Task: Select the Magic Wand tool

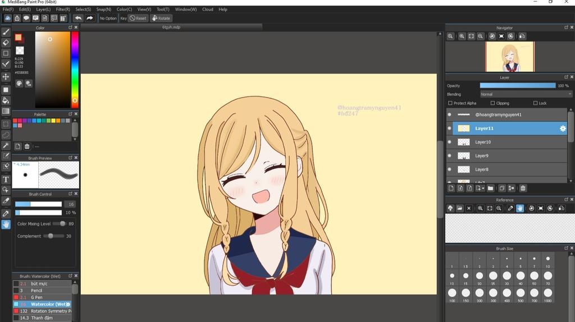Action: pos(6,145)
